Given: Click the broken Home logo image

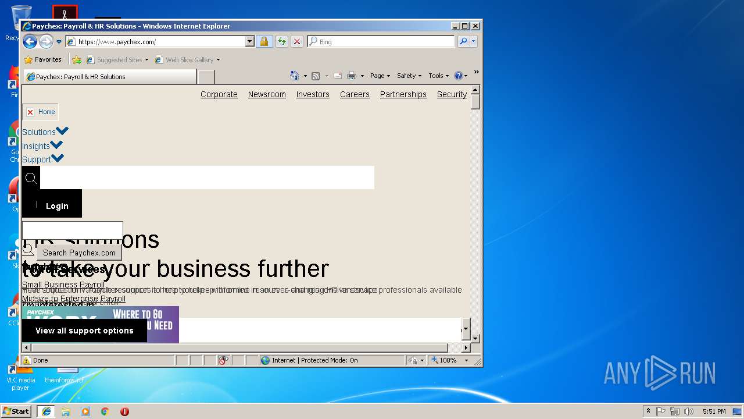Looking at the screenshot, I should pos(40,112).
